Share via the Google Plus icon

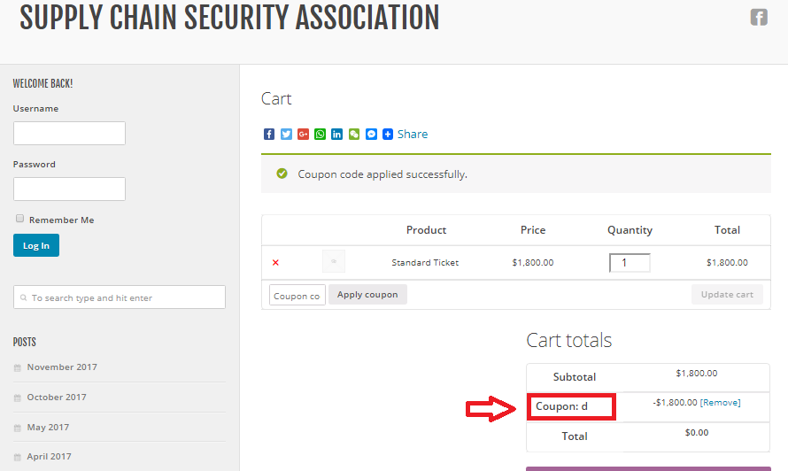pyautogui.click(x=303, y=135)
